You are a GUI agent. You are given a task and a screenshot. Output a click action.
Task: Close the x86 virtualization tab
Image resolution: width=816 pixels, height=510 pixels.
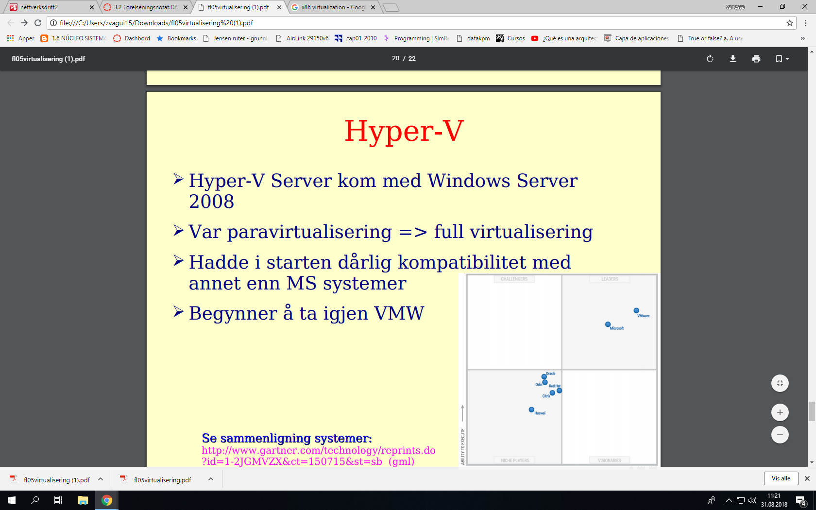pyautogui.click(x=373, y=7)
